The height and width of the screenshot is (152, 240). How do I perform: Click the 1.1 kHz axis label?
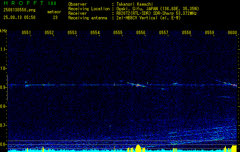pyautogui.click(x=3, y=49)
